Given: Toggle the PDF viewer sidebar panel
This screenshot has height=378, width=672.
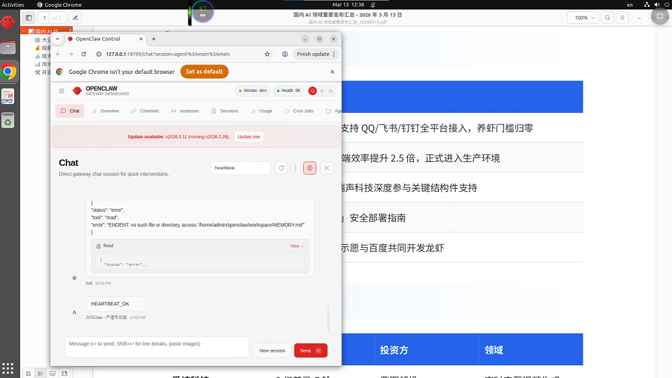Looking at the screenshot, I should (x=28, y=17).
